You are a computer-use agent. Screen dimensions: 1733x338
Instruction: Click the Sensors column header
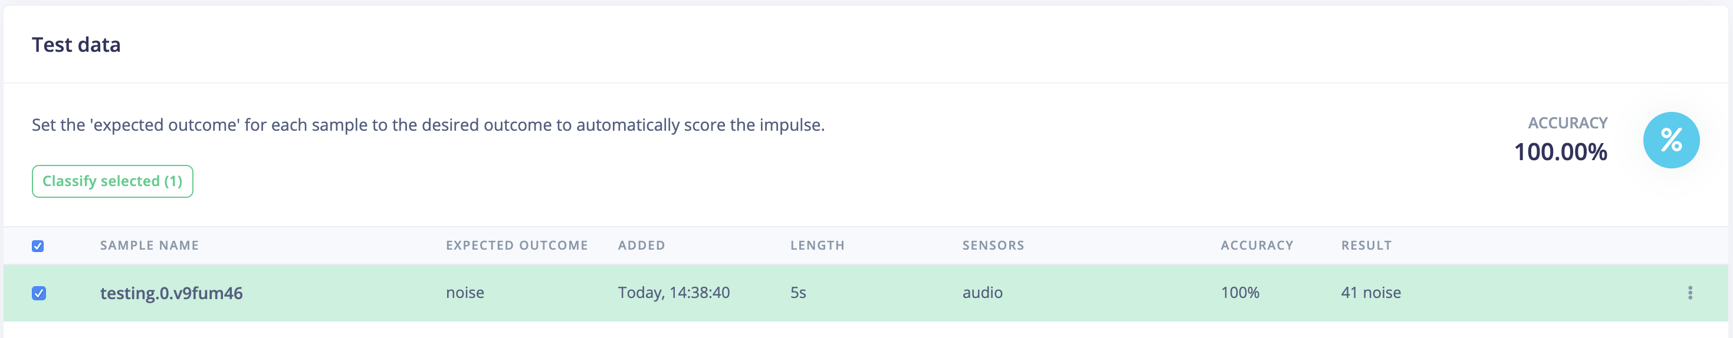pyautogui.click(x=992, y=246)
